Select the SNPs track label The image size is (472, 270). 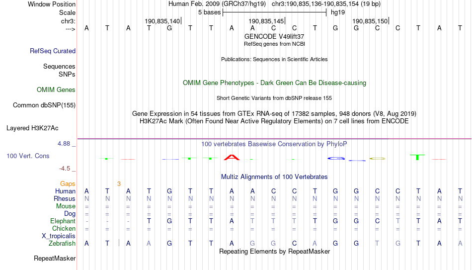point(67,74)
